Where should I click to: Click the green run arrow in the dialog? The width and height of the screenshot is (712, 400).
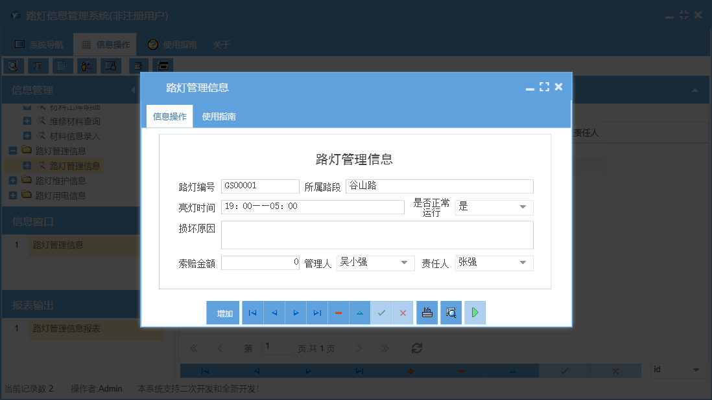[x=475, y=313]
